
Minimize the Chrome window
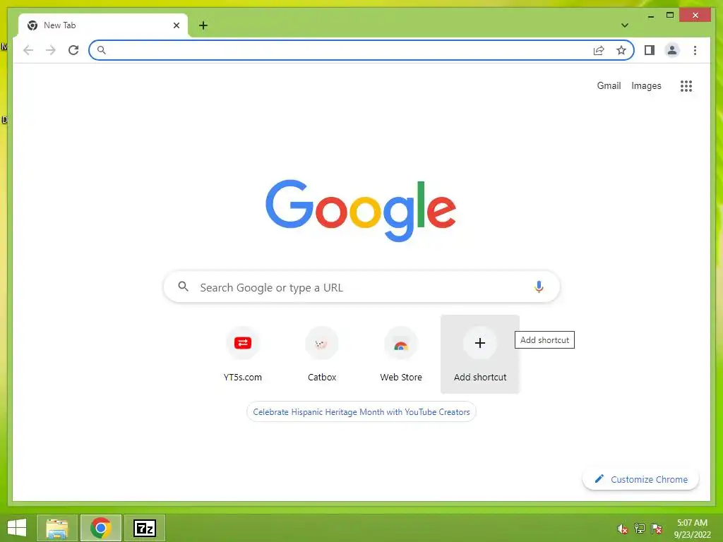[650, 16]
